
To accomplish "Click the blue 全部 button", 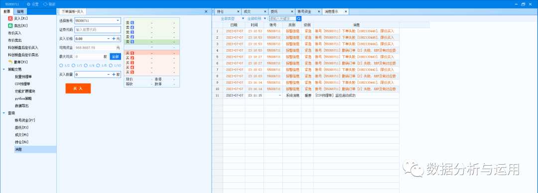I will [115, 57].
